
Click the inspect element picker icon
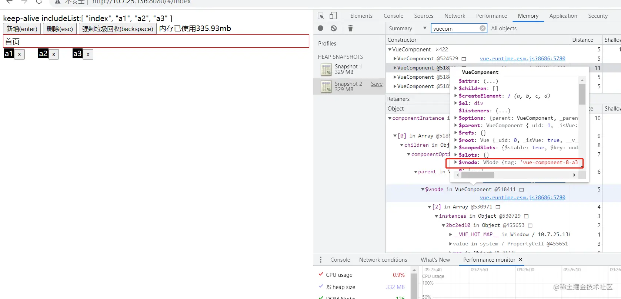pyautogui.click(x=321, y=16)
